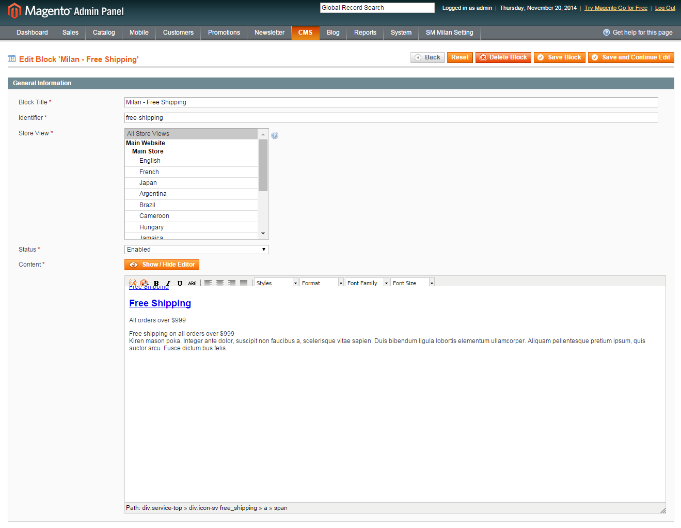Select the Argentina store view

(x=191, y=194)
